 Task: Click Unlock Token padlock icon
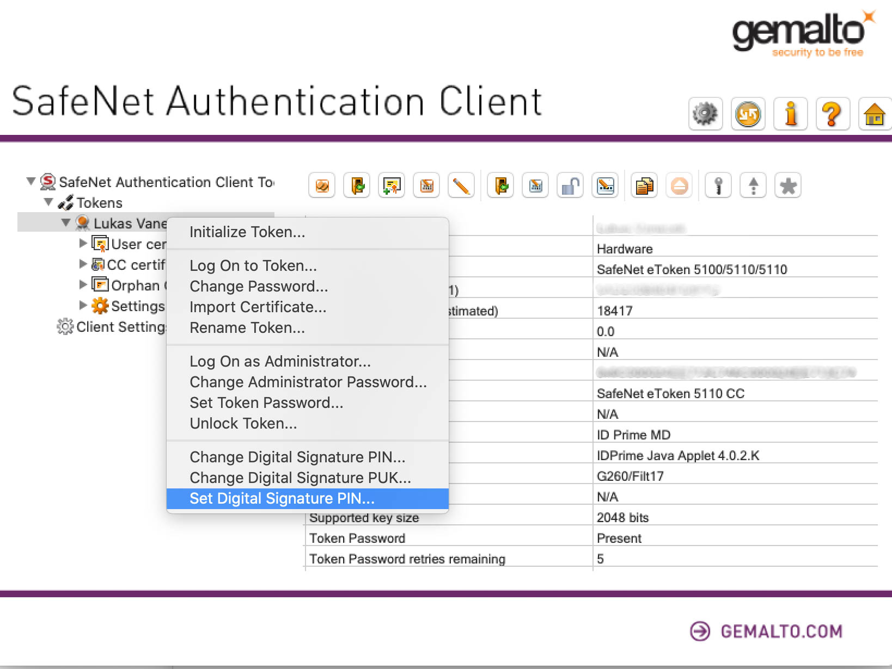[x=570, y=186]
